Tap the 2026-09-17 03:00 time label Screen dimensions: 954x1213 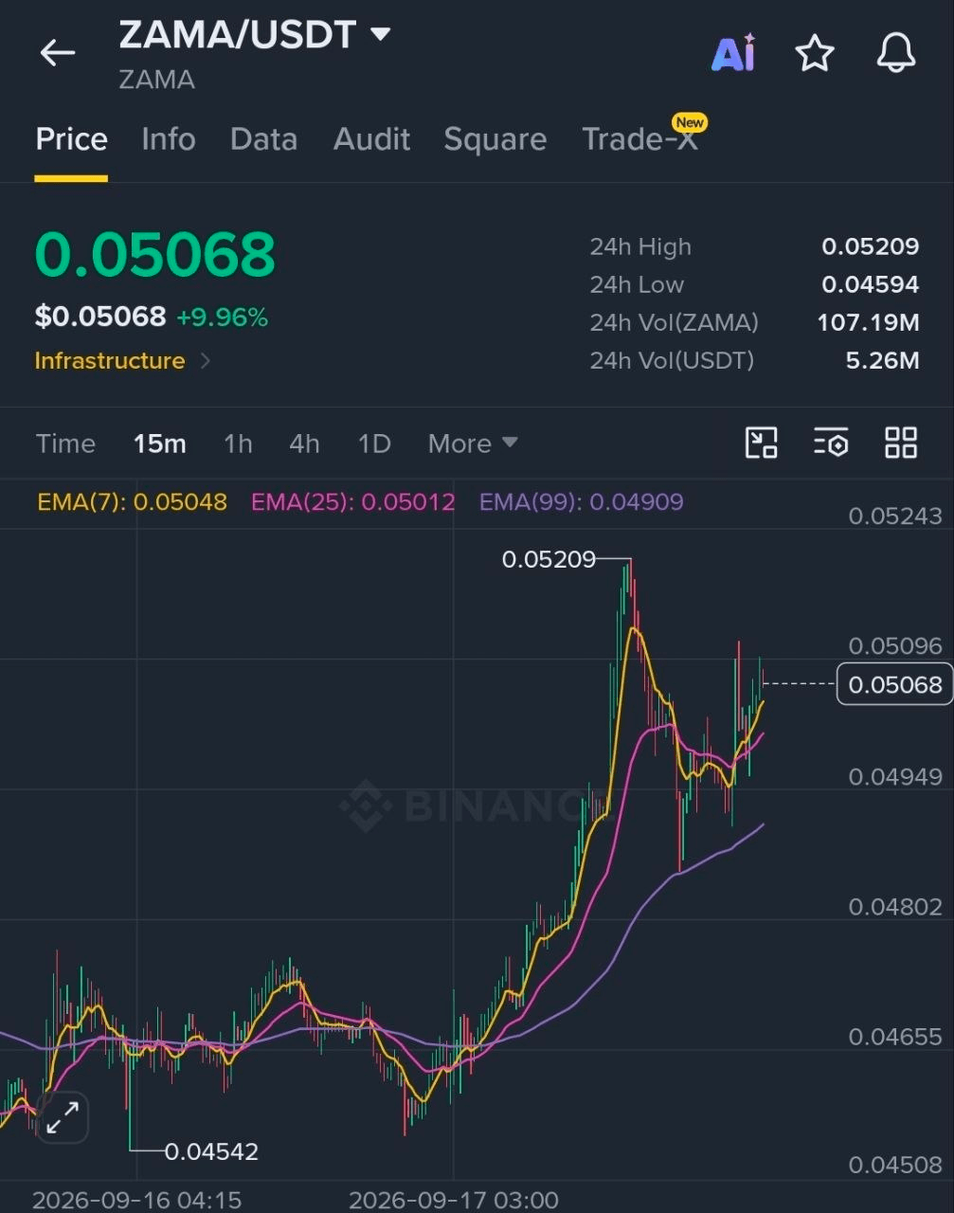pyautogui.click(x=453, y=1200)
